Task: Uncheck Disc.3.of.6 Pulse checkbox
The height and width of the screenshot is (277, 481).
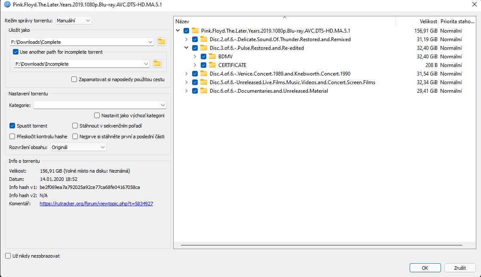Action: click(x=195, y=48)
